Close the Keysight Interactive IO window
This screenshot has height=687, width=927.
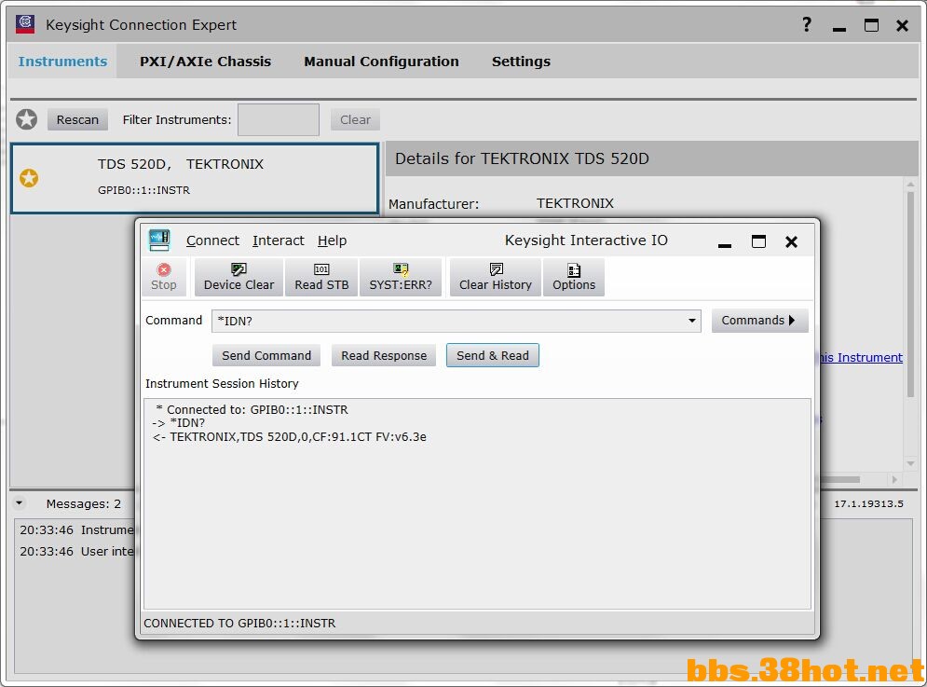(x=791, y=241)
